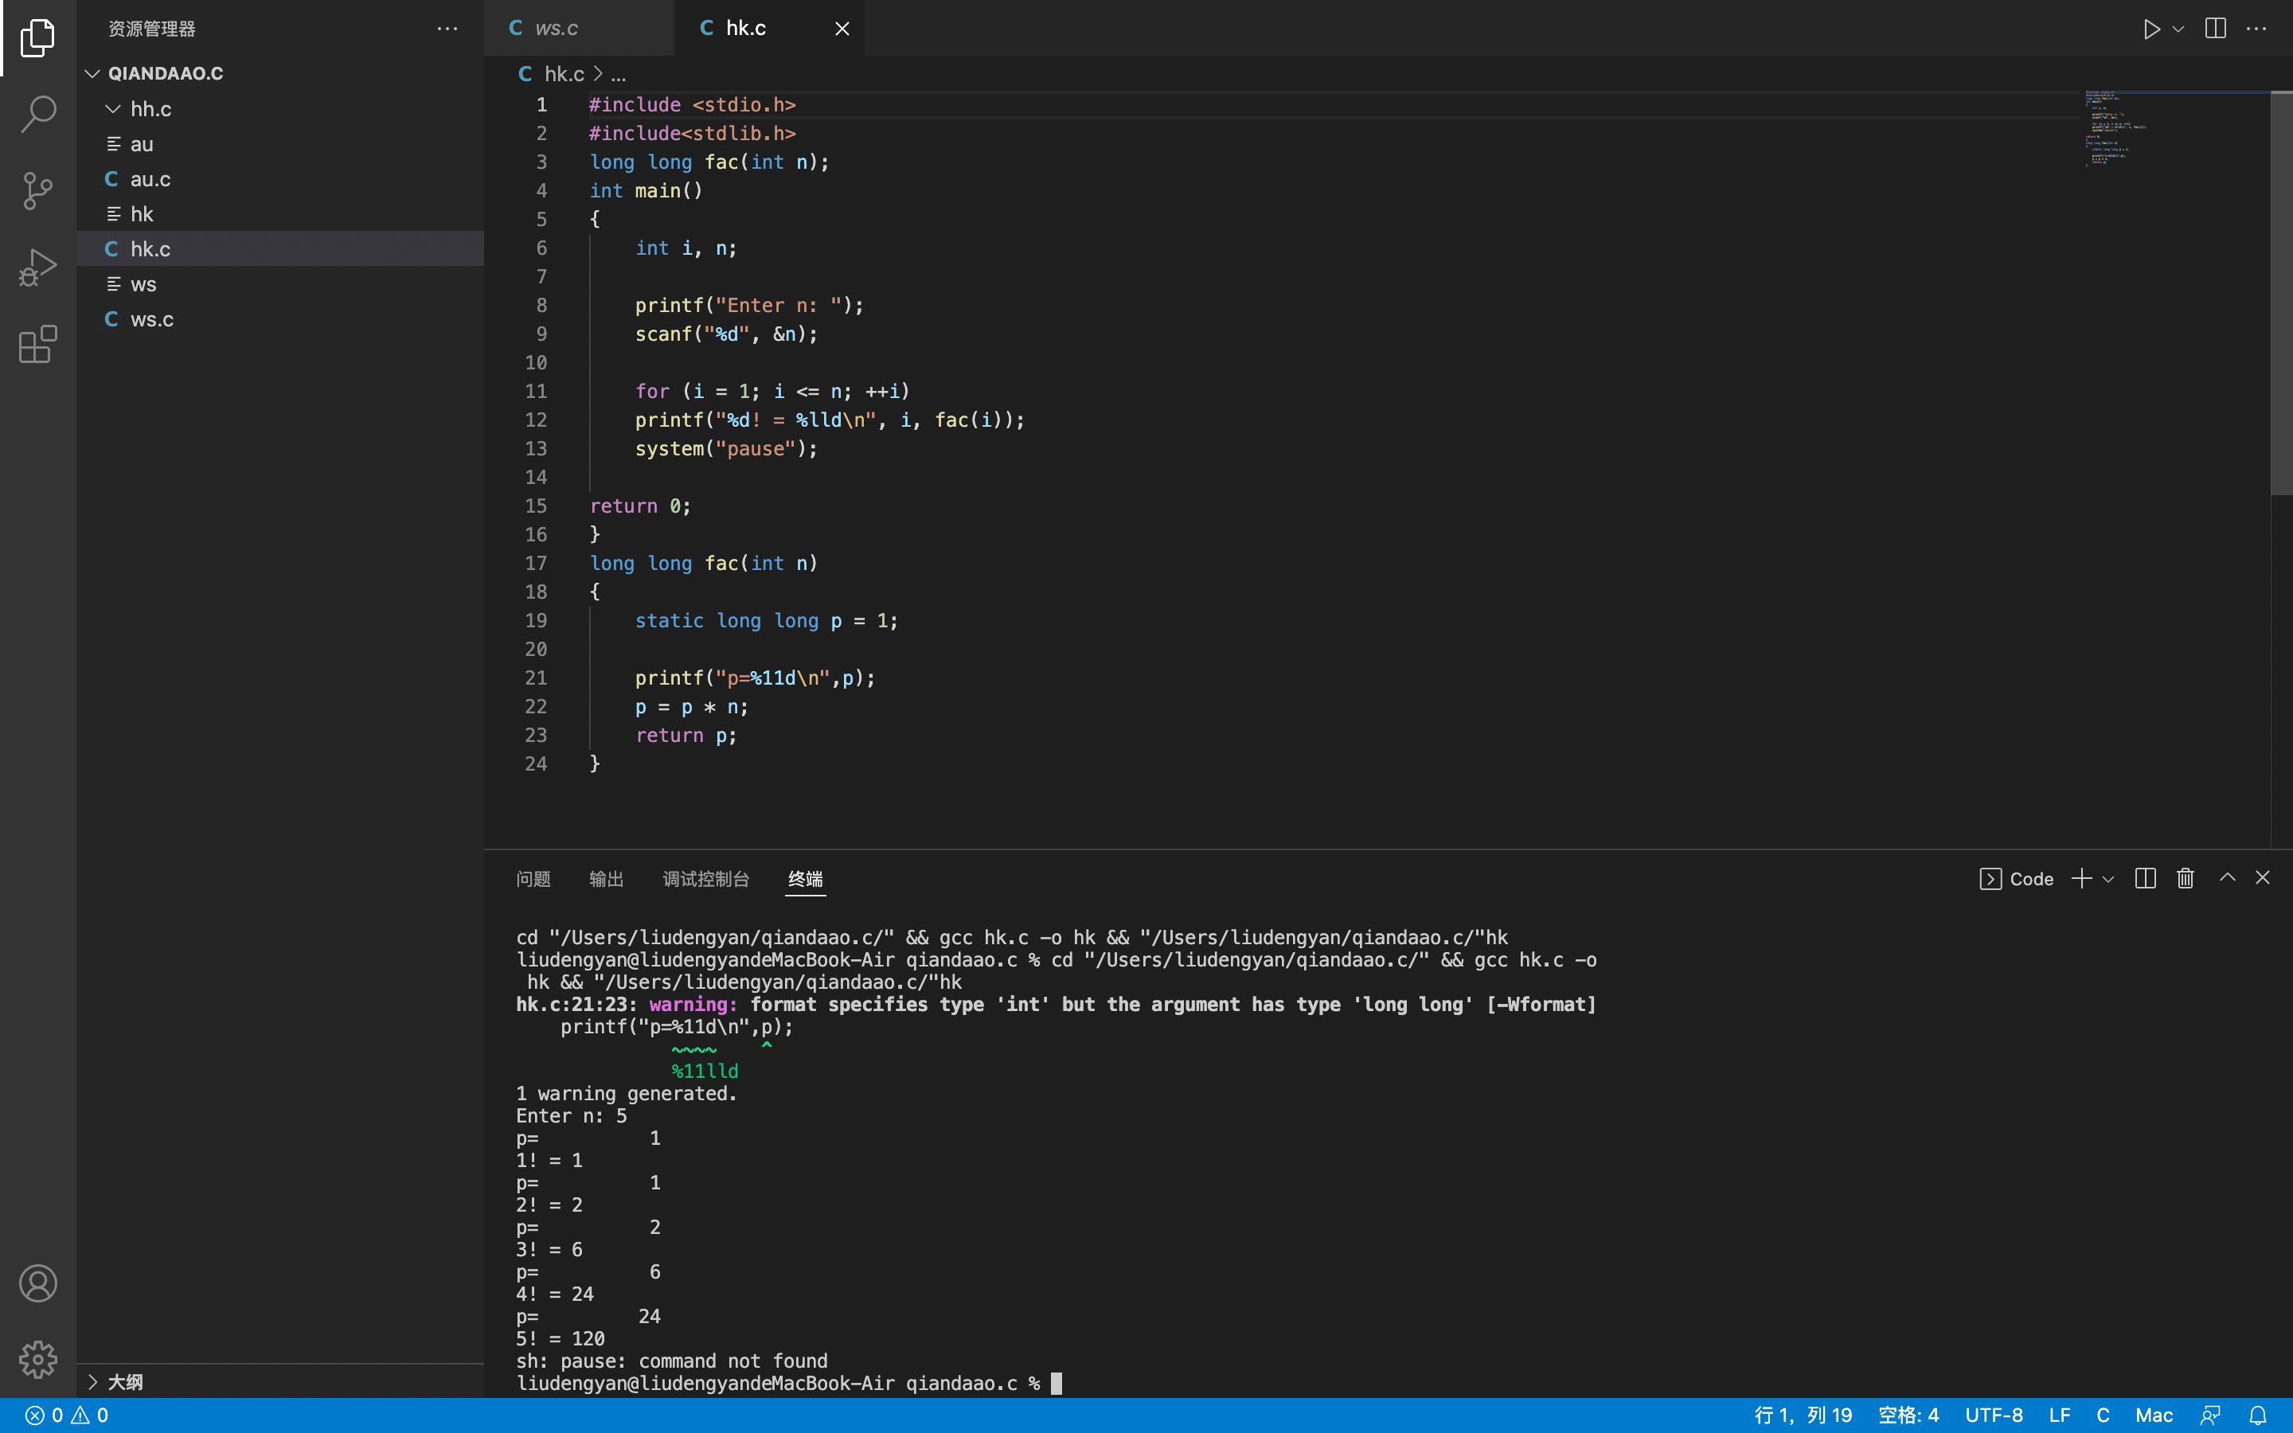Open the run button dropdown arrow
2293x1433 pixels.
[x=2178, y=29]
